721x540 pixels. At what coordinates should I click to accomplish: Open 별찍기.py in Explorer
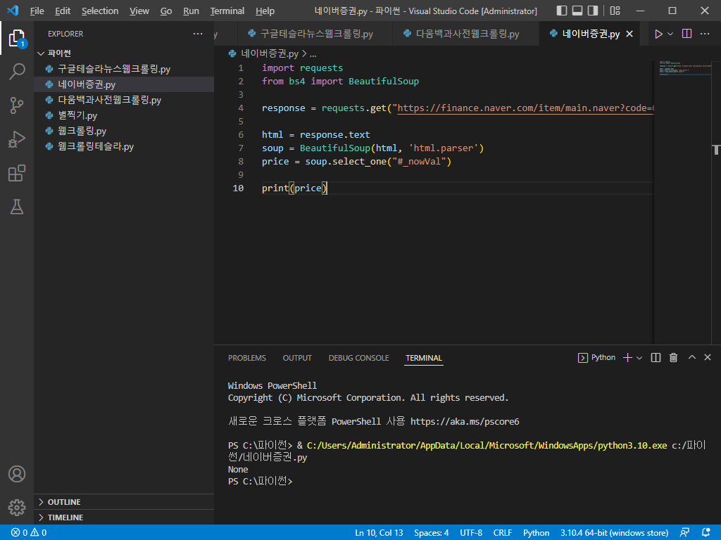(x=124, y=116)
